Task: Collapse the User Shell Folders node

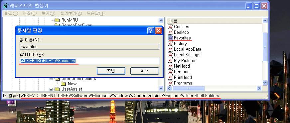Action: pyautogui.click(x=51, y=79)
